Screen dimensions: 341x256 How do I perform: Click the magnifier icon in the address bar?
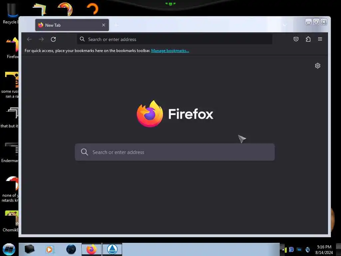82,39
